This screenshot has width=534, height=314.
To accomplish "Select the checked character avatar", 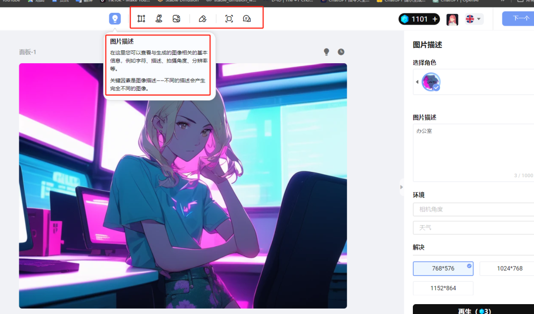I will [x=431, y=82].
